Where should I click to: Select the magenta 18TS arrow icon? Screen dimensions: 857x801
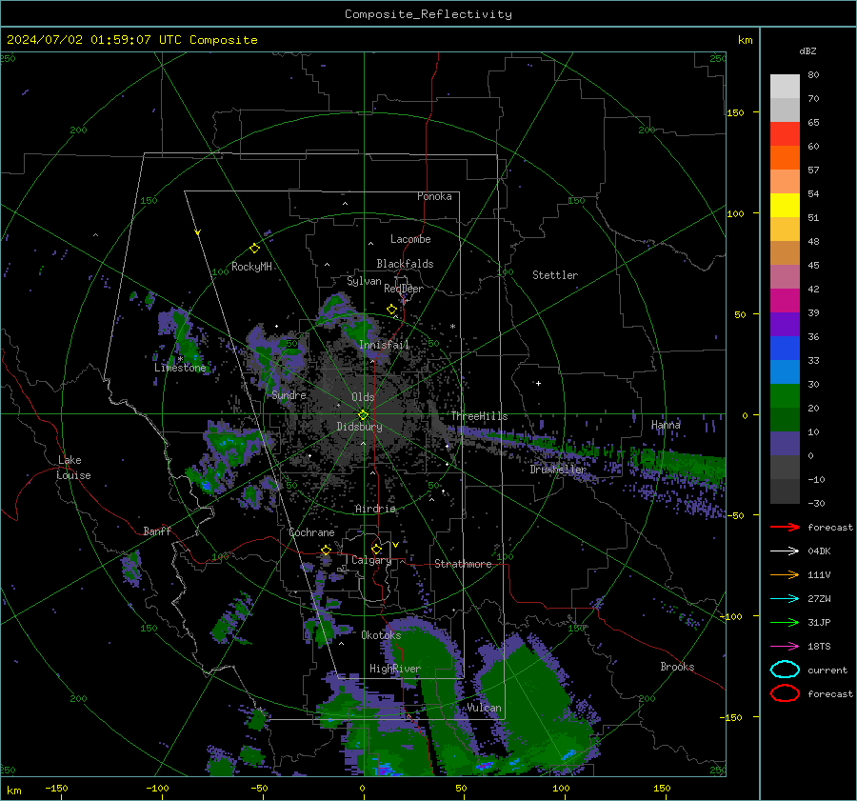[785, 647]
